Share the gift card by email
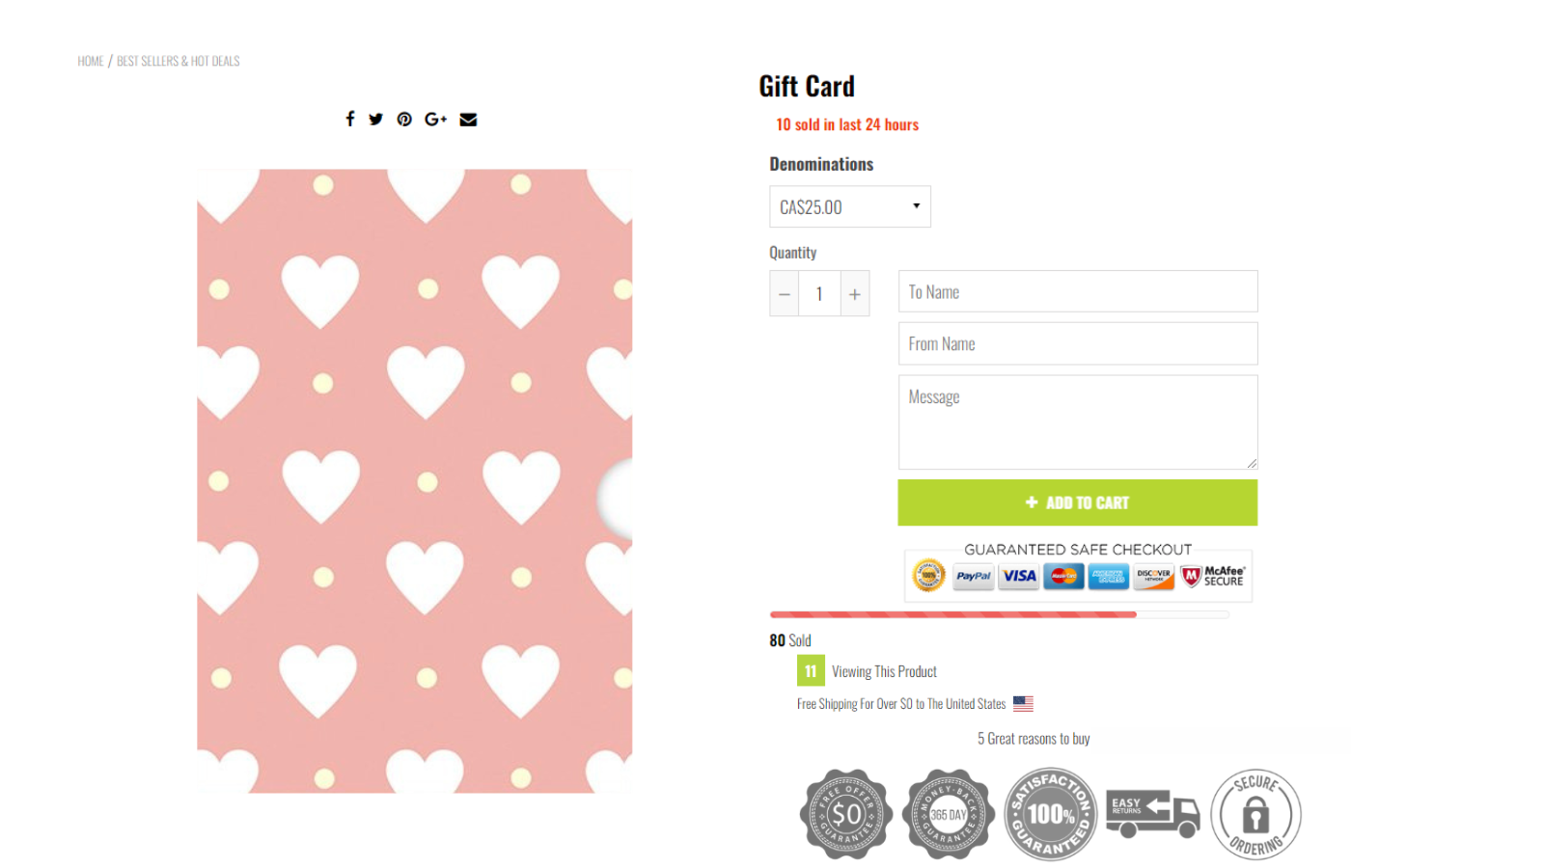 468,120
